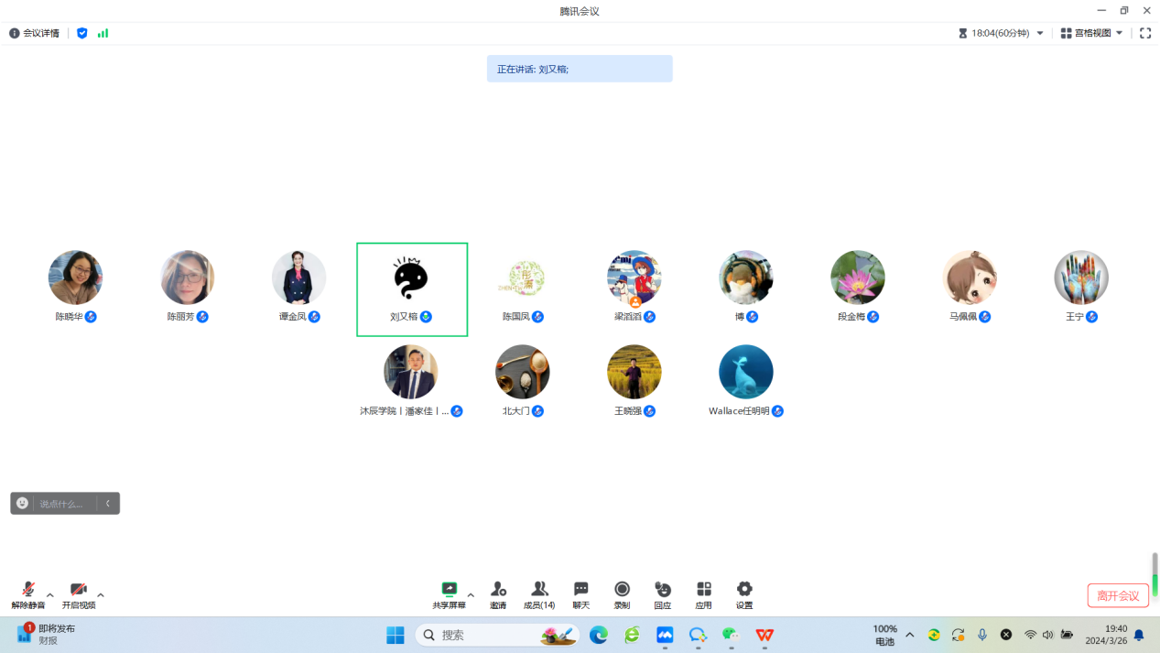Click the network signal strength icon
Image resolution: width=1160 pixels, height=653 pixels.
[103, 33]
